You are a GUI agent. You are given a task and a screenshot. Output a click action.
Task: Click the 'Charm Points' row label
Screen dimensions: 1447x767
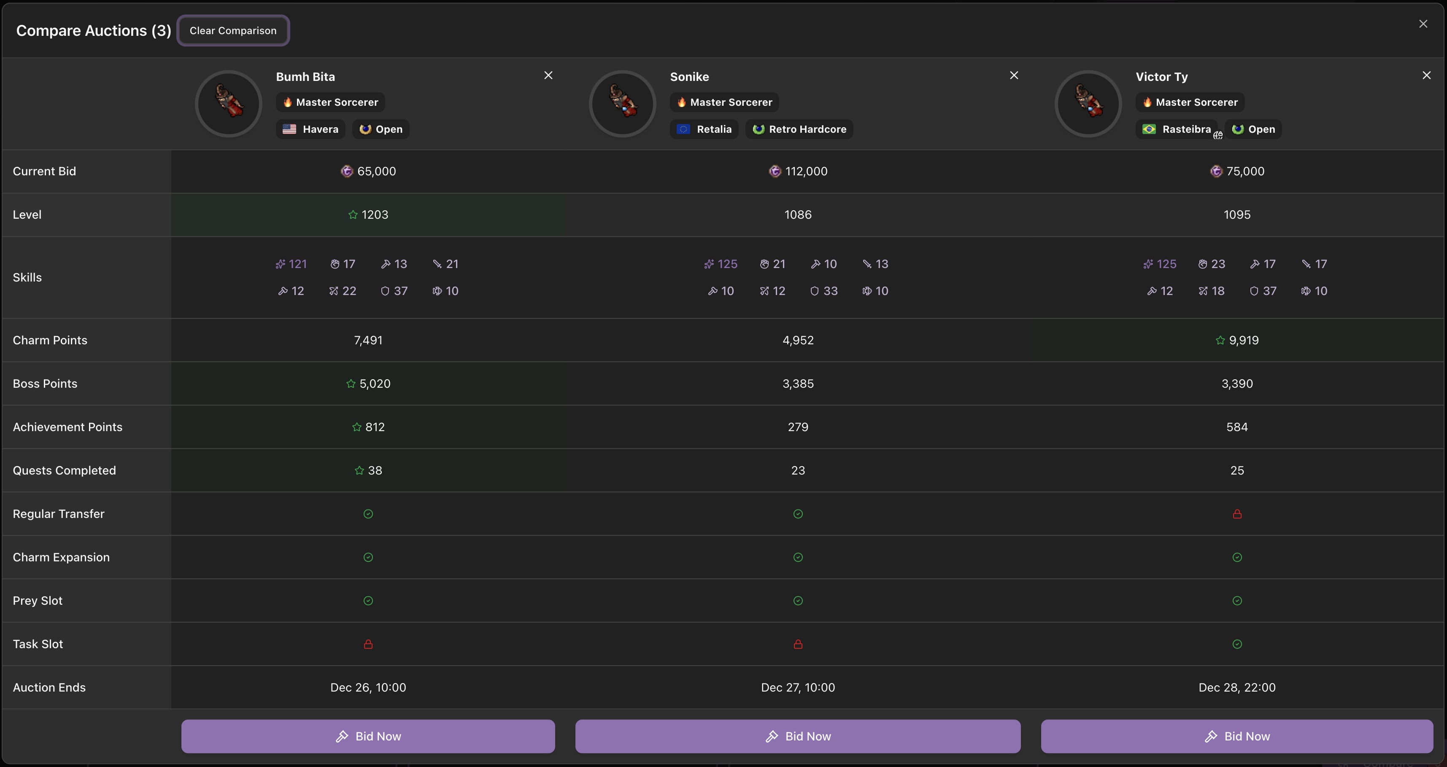point(50,341)
